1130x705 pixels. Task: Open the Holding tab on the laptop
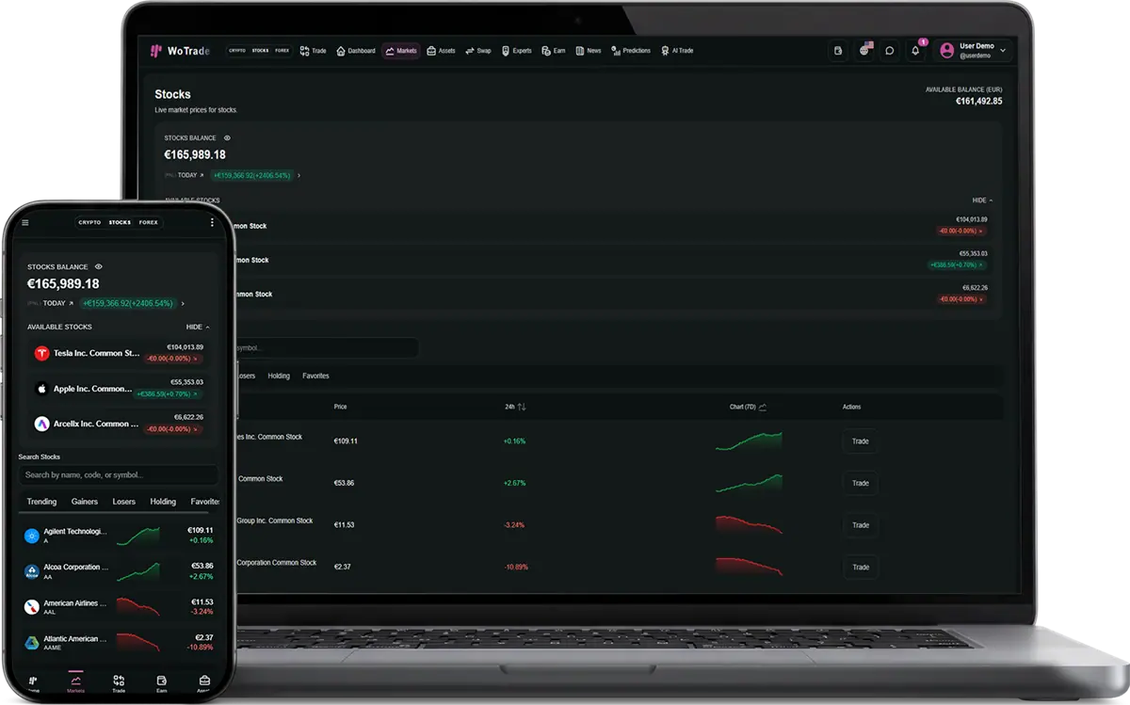279,376
